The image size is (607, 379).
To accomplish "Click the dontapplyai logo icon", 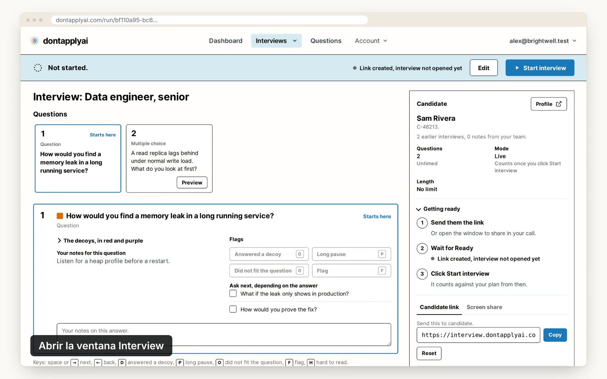I will (x=35, y=41).
